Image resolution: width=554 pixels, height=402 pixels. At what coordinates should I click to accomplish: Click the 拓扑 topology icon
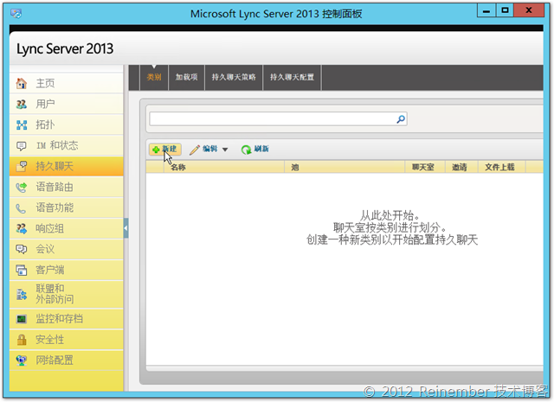pos(22,125)
